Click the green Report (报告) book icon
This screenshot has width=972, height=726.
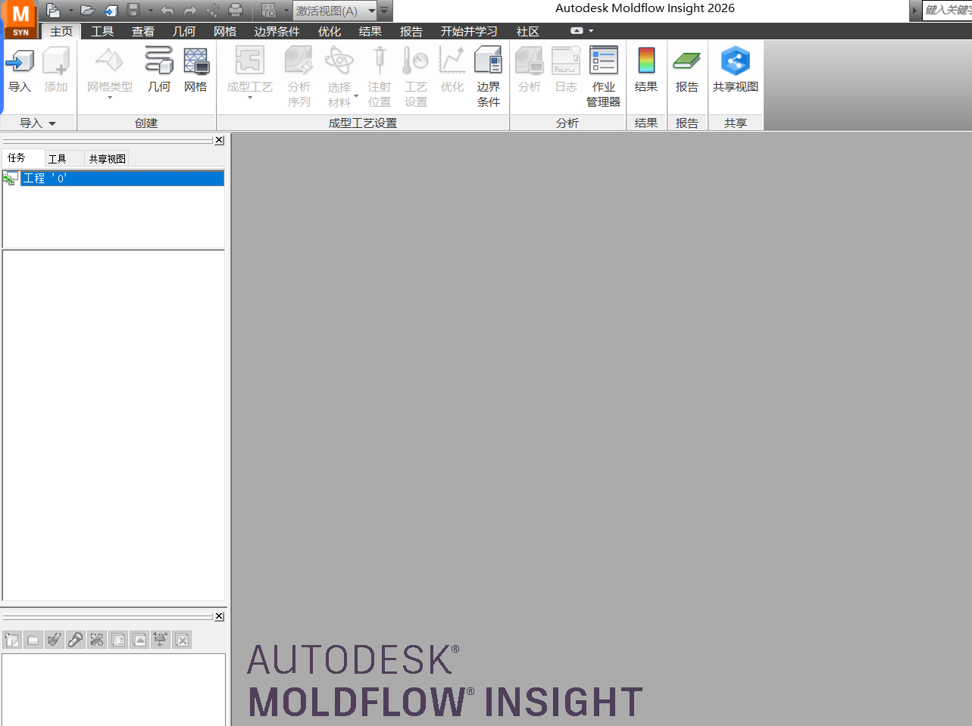(686, 70)
